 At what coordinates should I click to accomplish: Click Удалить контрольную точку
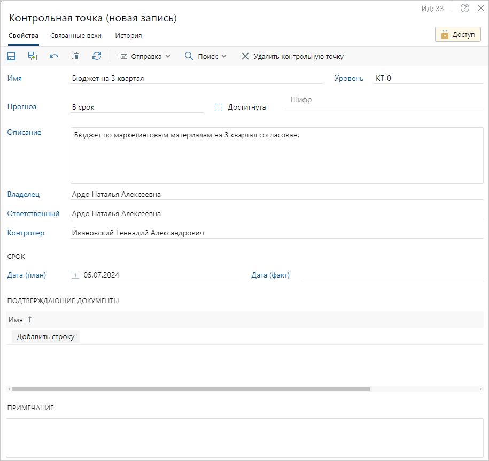click(292, 56)
